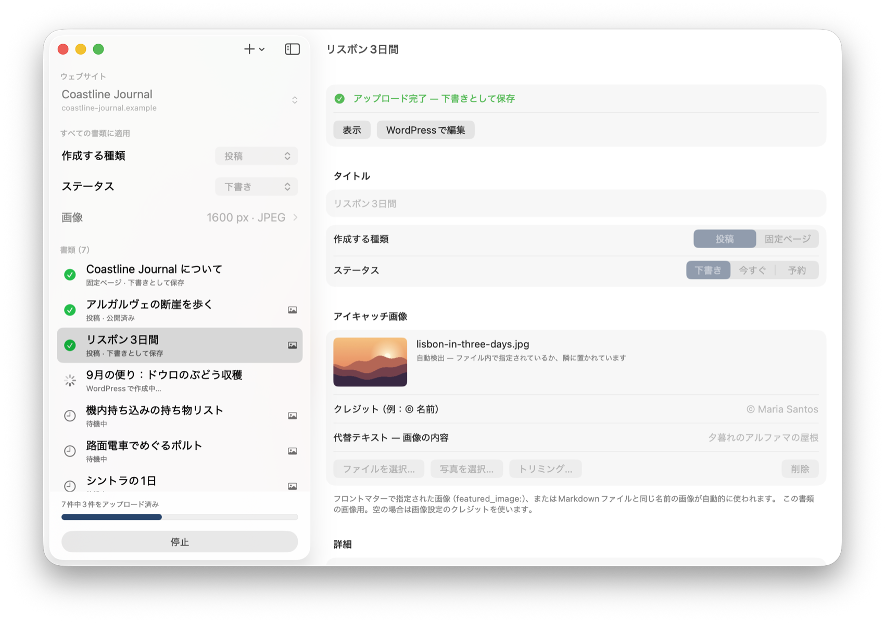Click the green upload complete checkmark icon
Viewport: 885px width, 623px height.
339,99
